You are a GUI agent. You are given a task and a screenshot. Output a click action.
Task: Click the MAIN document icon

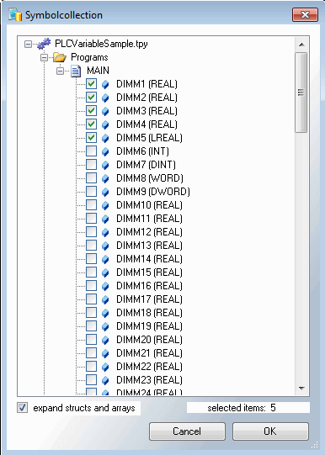point(76,71)
